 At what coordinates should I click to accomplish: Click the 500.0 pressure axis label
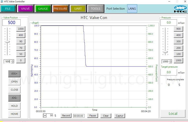pos(151,67)
